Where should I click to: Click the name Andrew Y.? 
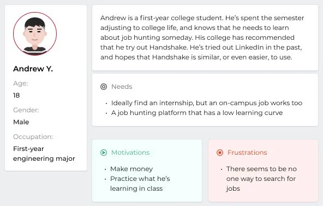(x=33, y=69)
